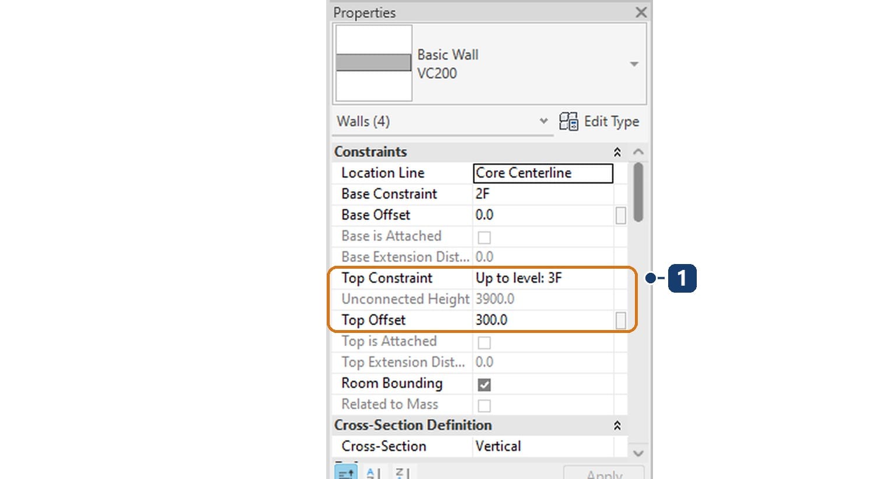
Task: Click the Top Constraint label
Action: (x=387, y=278)
